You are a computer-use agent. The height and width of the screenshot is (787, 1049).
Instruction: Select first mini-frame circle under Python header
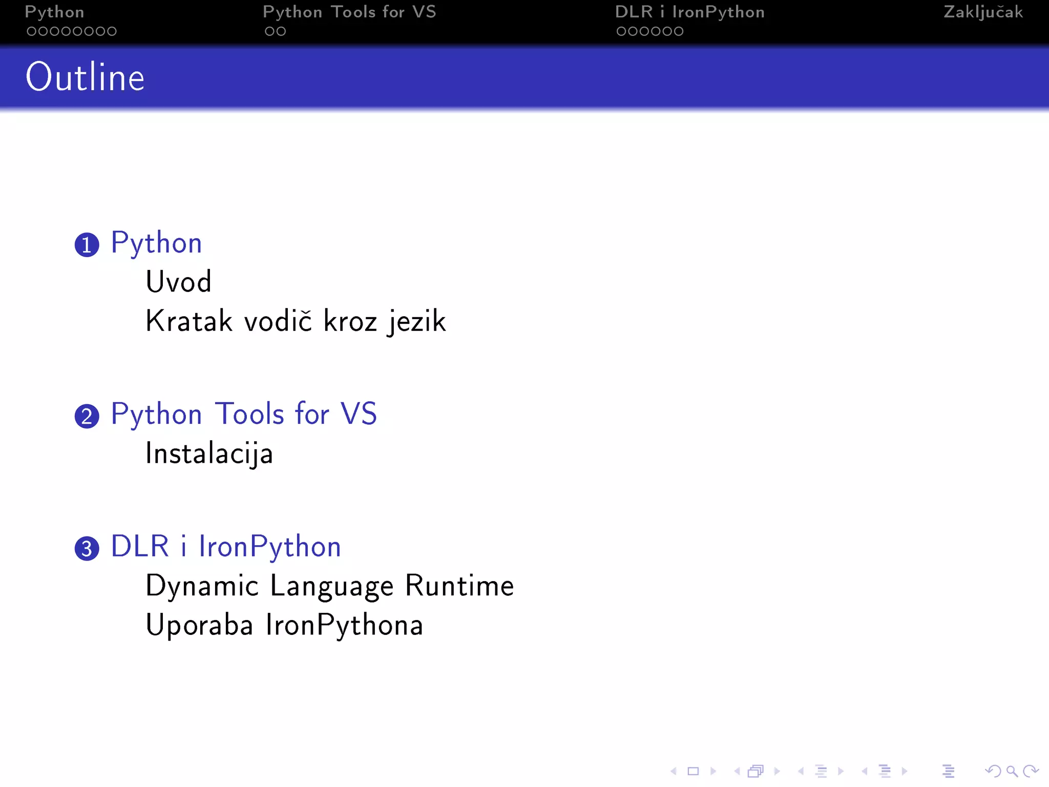31,32
